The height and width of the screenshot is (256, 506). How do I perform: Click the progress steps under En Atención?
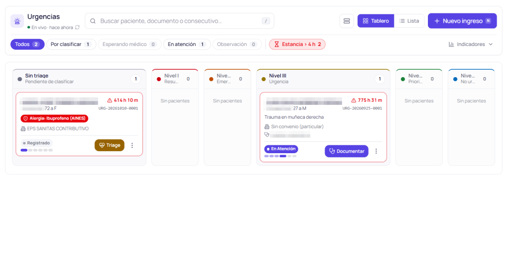(281, 156)
